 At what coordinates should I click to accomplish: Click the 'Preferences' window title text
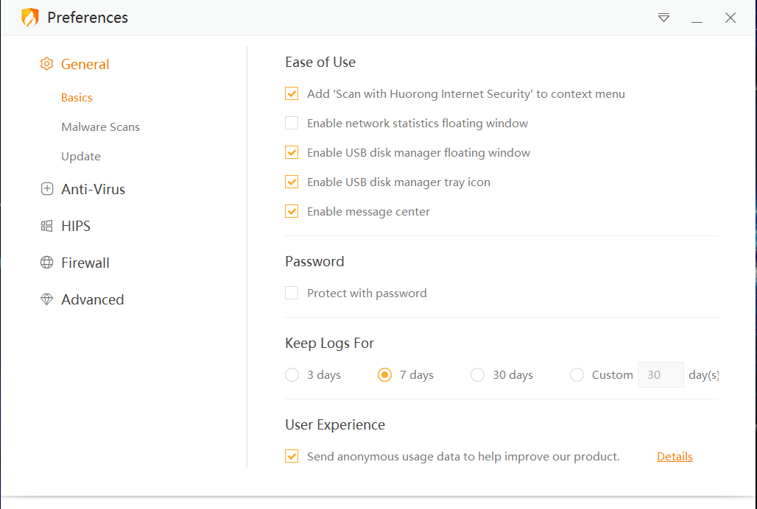(x=88, y=18)
